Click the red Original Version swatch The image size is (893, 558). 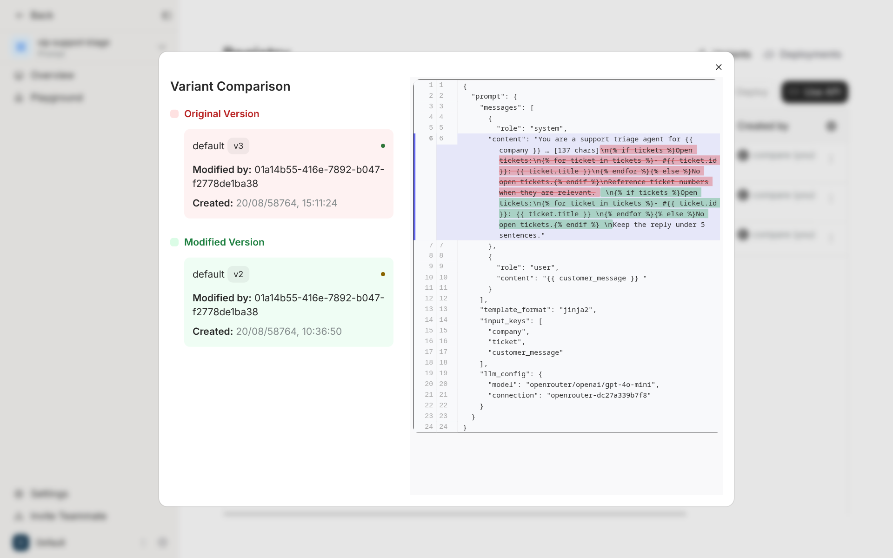point(174,114)
